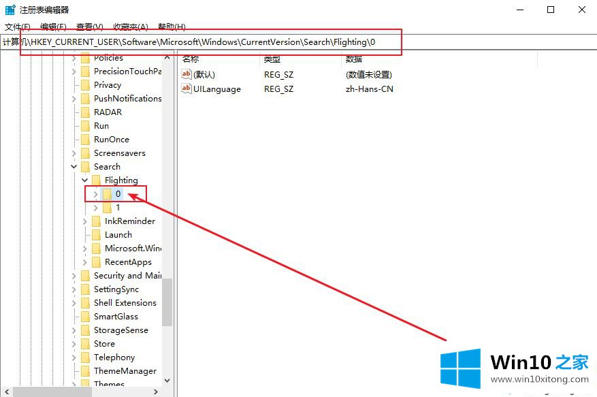Viewport: 597px width, 397px height.
Task: Click the Privacy folder icon
Action: 86,85
